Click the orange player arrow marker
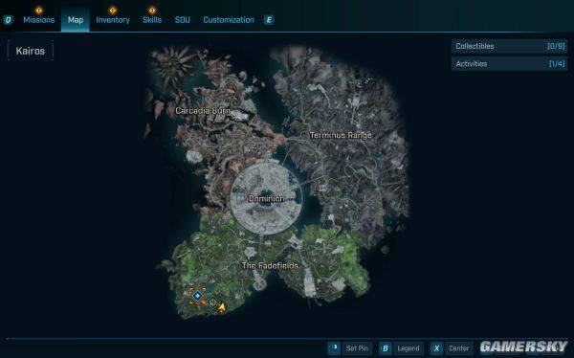This screenshot has width=574, height=358. coord(222,308)
